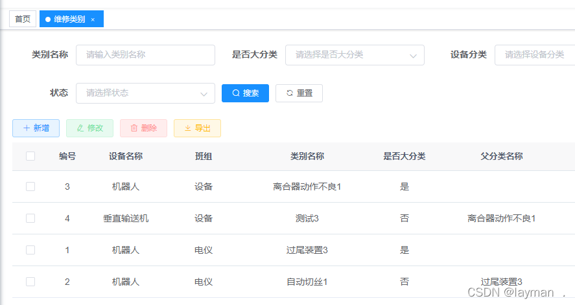Click the 重置 button
This screenshot has height=305, width=575.
coord(299,93)
